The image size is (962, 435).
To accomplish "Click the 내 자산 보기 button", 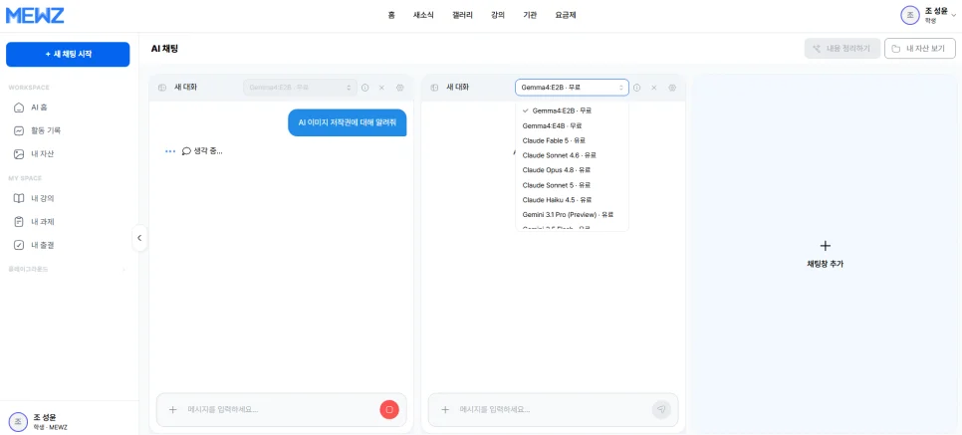I will coord(919,48).
